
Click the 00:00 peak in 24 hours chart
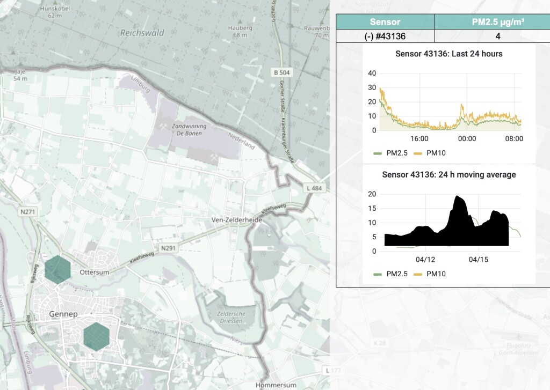[462, 106]
